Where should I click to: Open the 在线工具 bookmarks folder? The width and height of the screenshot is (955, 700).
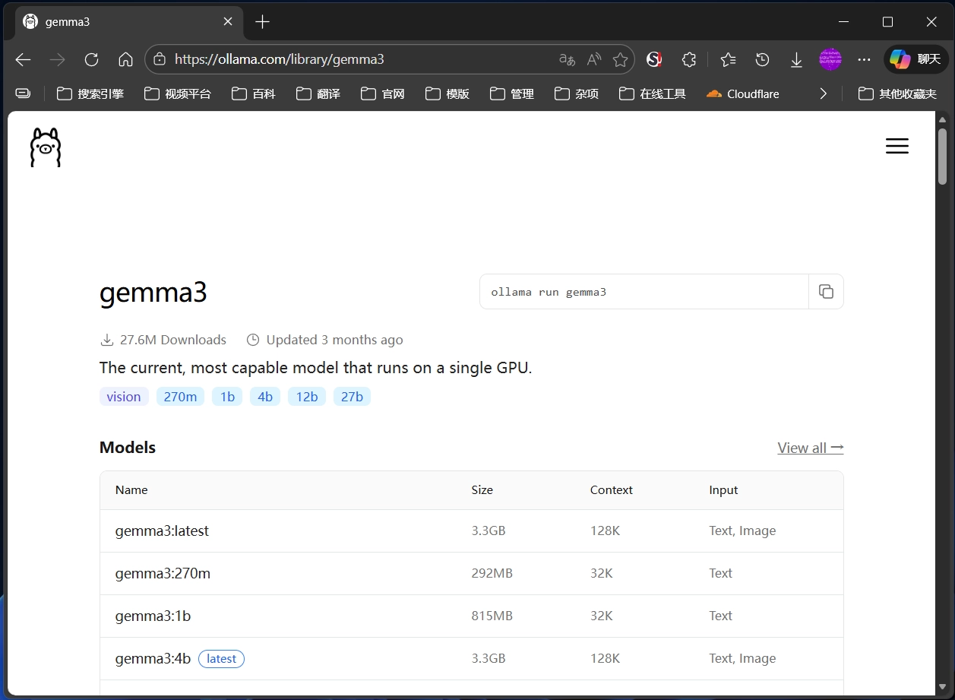(x=653, y=93)
